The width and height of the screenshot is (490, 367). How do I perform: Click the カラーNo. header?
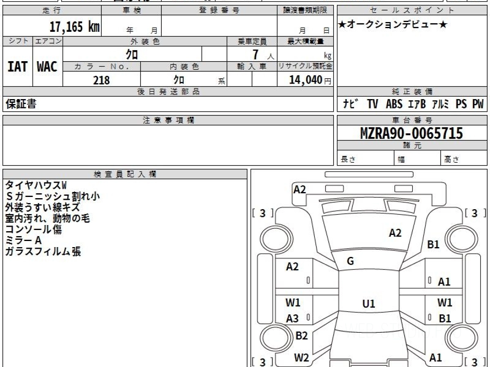point(102,66)
